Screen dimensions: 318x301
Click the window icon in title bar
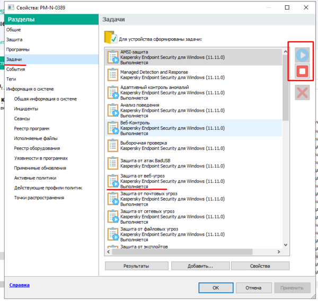click(11, 7)
